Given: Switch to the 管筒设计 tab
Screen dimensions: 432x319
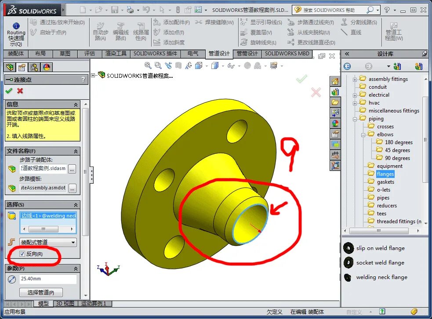Looking at the screenshot, I should click(247, 54).
